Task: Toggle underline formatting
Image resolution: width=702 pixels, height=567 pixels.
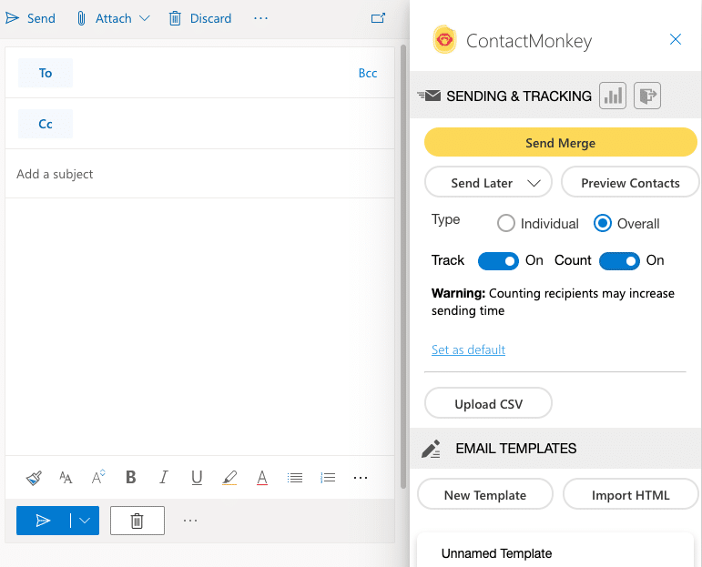Action: (x=197, y=478)
